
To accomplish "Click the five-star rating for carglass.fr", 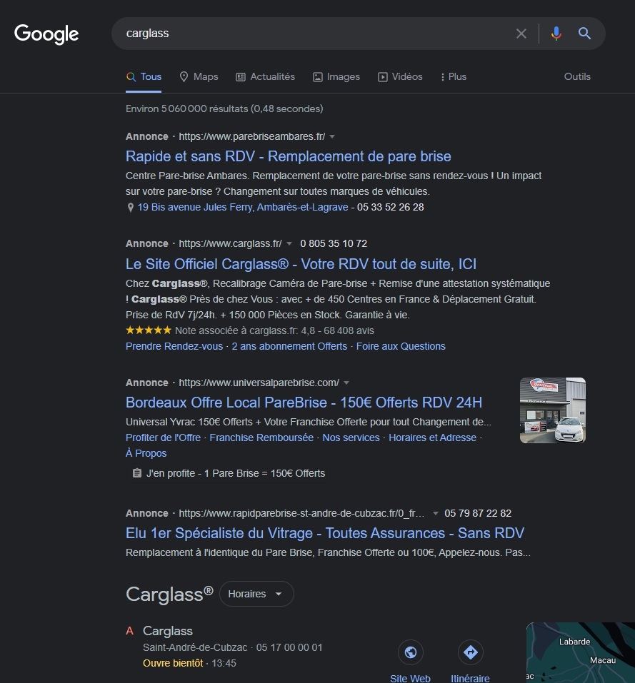I will [149, 330].
